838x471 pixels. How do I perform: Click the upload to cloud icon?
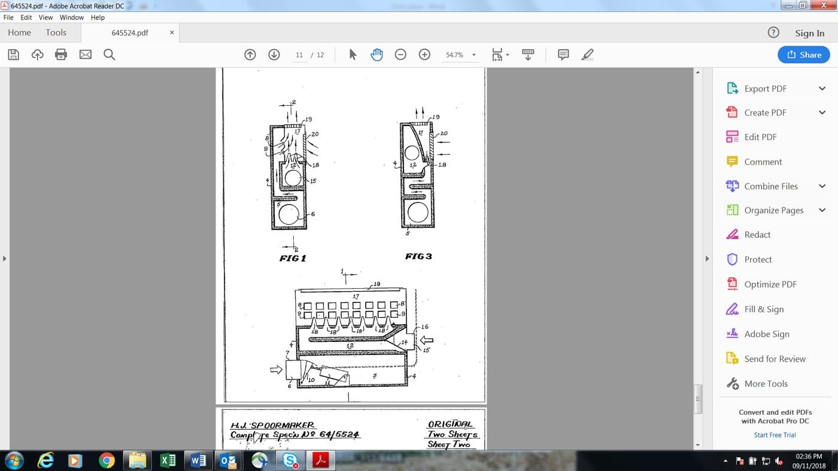(x=37, y=54)
